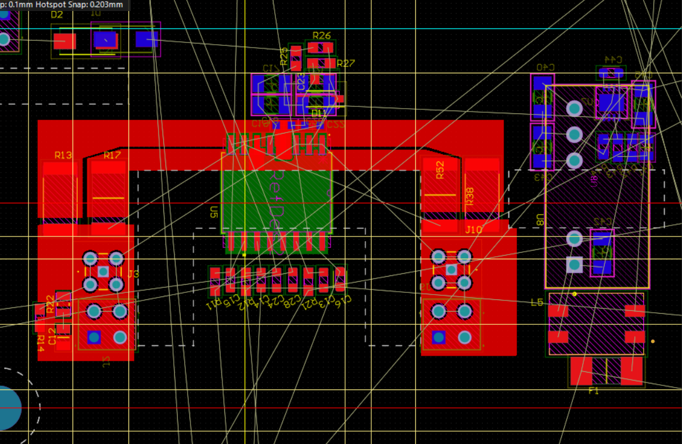Click the R13 resistor footprint
Screen dimensions: 682x444
click(60, 192)
